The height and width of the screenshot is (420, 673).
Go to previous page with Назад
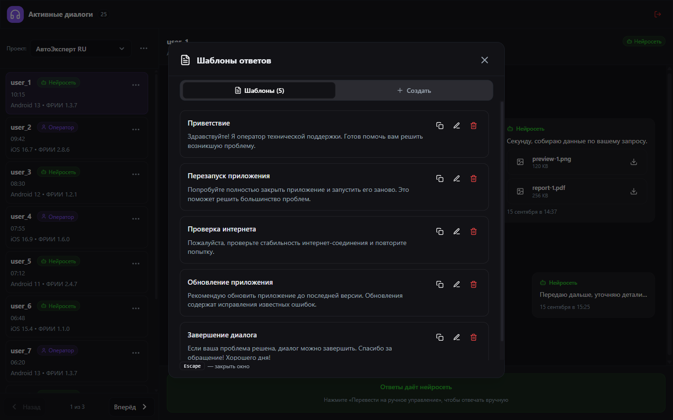click(27, 407)
